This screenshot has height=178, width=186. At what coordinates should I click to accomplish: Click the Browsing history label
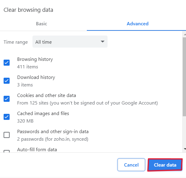35,59
